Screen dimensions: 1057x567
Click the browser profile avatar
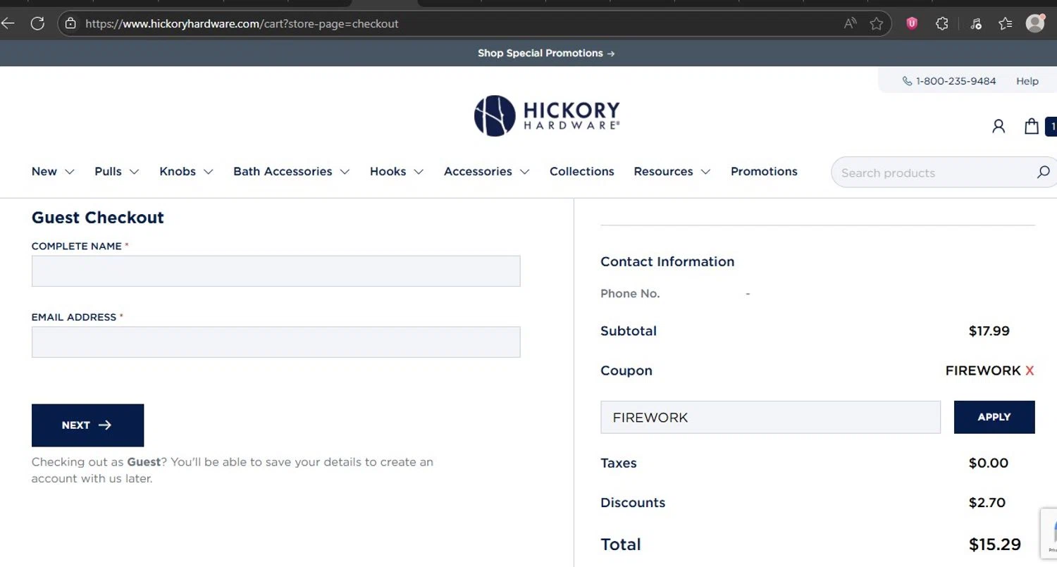[1035, 23]
